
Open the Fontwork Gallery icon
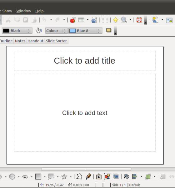click(x=99, y=176)
